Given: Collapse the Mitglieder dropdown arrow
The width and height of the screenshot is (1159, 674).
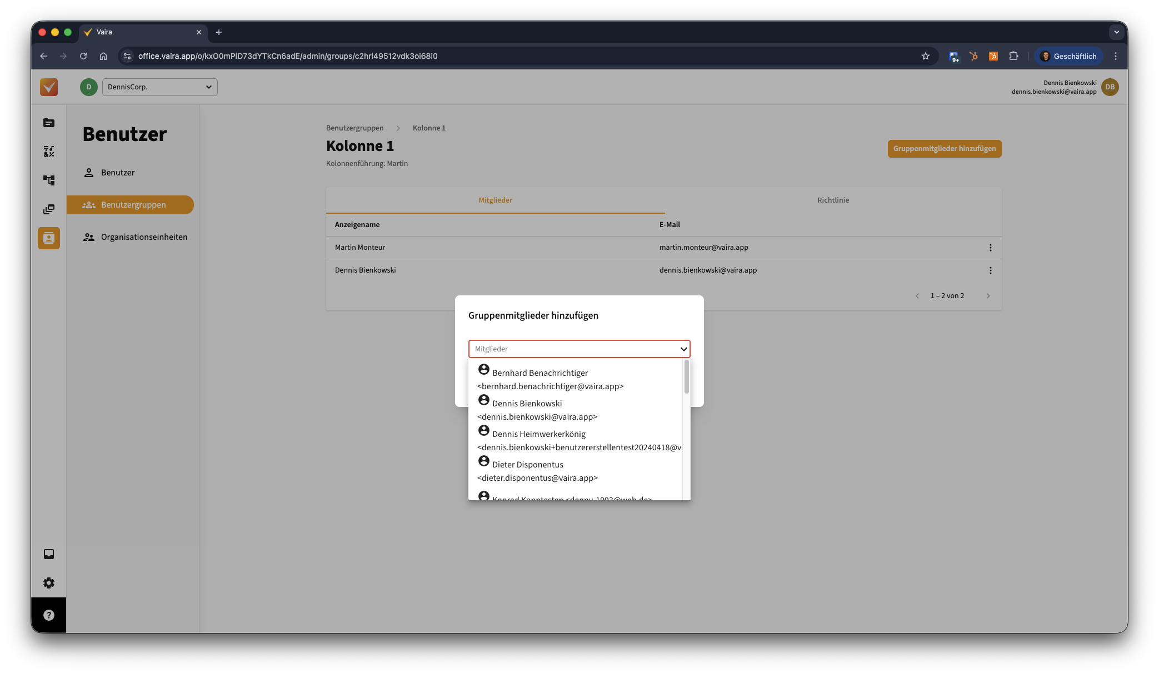Looking at the screenshot, I should pos(683,349).
